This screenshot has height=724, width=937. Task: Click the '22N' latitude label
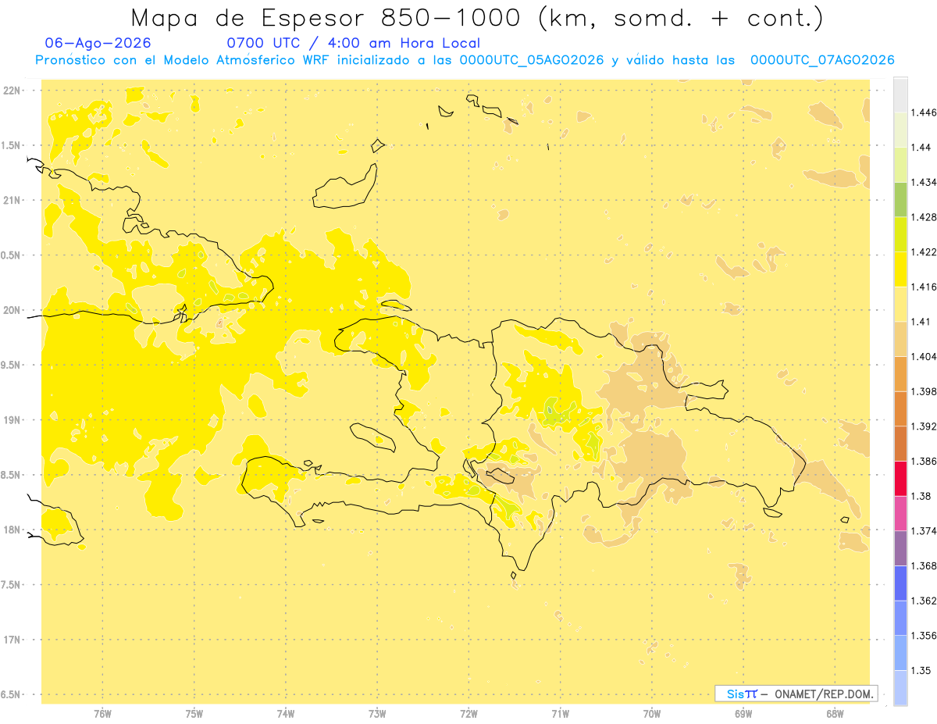click(13, 91)
